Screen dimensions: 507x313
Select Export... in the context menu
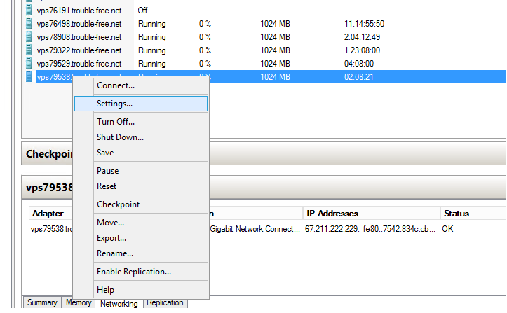pos(141,238)
